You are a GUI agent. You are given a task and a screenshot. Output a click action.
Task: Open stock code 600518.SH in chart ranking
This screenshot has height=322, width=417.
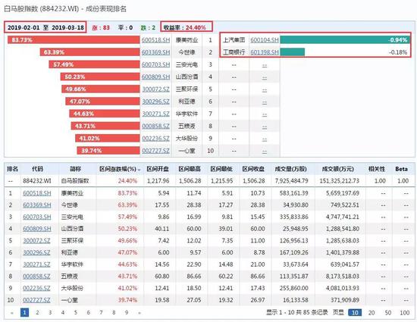click(x=155, y=40)
